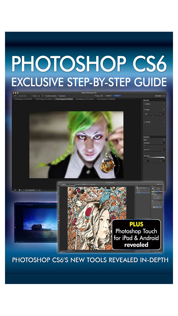
Task: Select the 21422215.jpg document tab
Action: 64,99
